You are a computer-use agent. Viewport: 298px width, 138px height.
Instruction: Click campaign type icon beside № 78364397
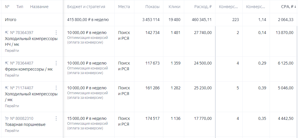[x=7, y=33]
